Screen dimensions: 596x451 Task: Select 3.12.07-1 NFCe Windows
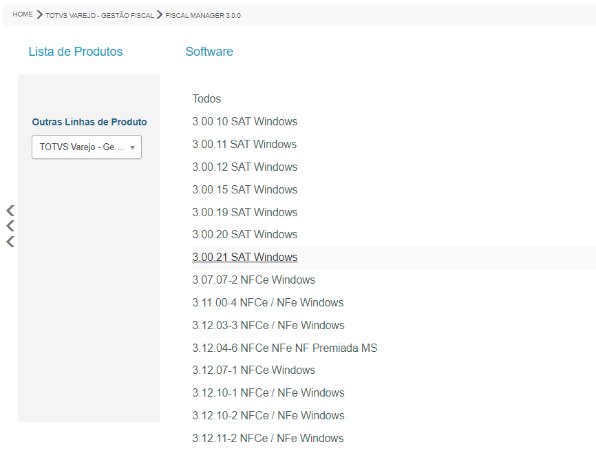point(253,370)
